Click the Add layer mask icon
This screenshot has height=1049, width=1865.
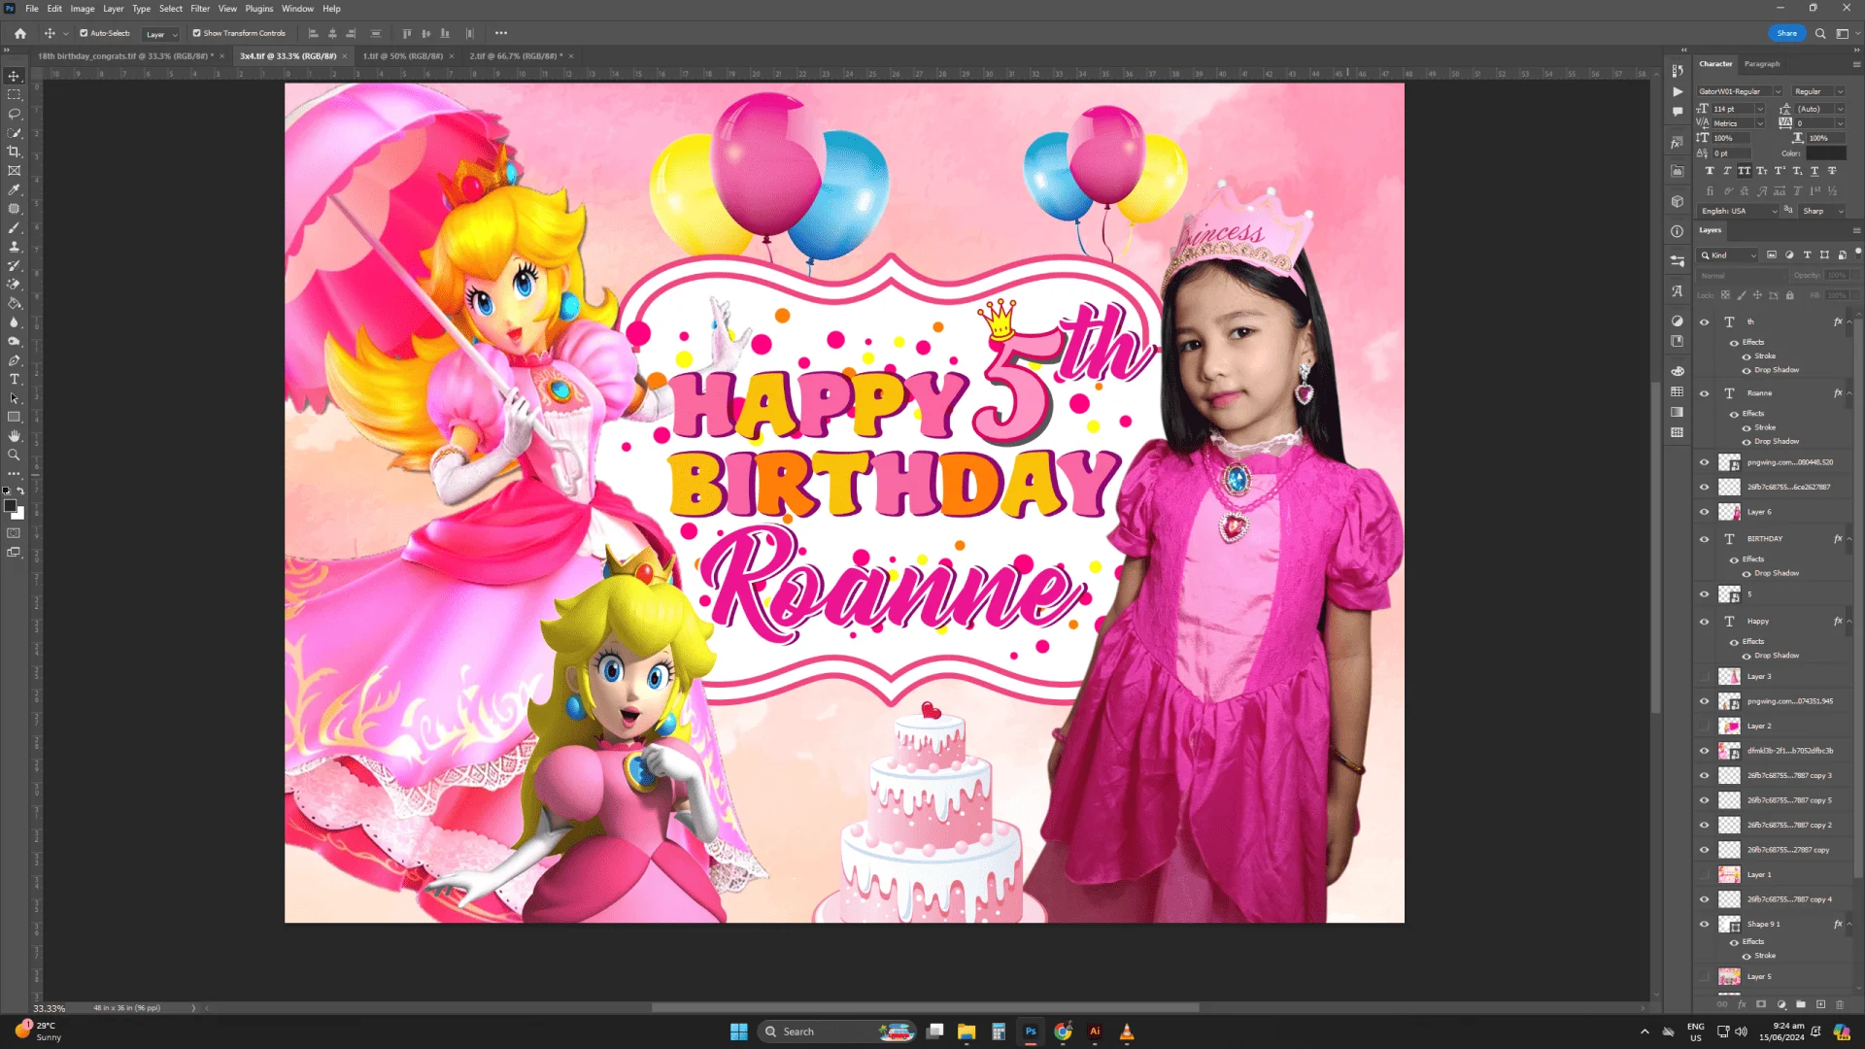click(1761, 1004)
